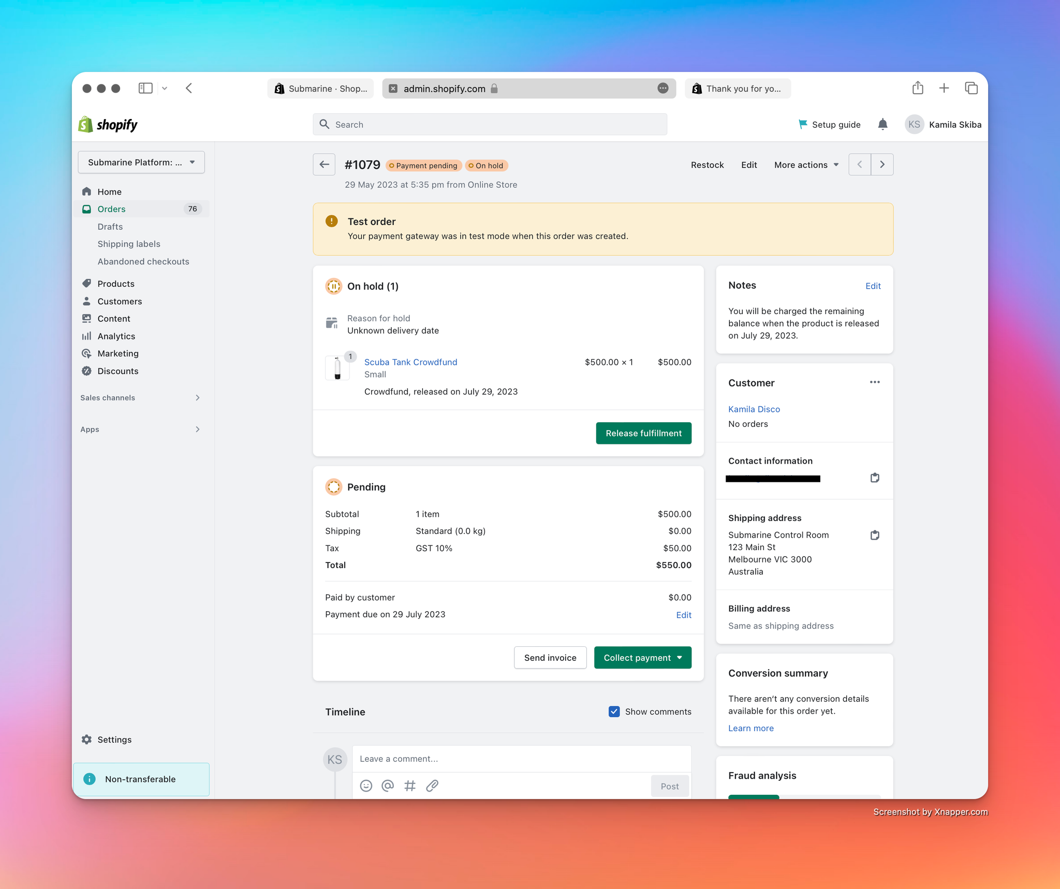Click the Safari address bar

click(x=529, y=88)
